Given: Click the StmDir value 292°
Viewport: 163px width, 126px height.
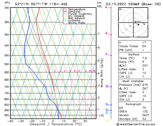Looking at the screenshot, I should pyautogui.click(x=146, y=115).
